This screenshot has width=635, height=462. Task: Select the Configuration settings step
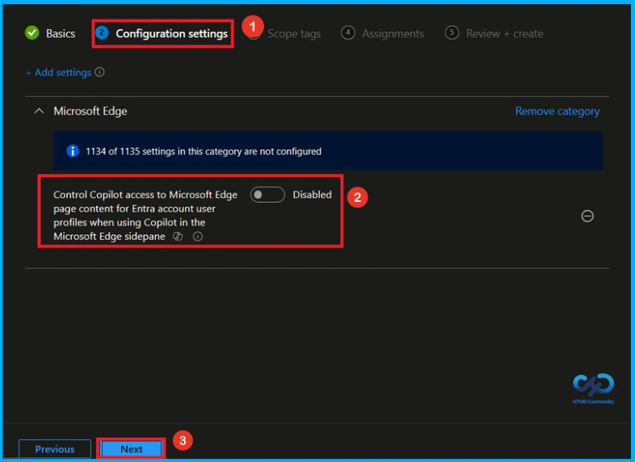click(x=162, y=33)
